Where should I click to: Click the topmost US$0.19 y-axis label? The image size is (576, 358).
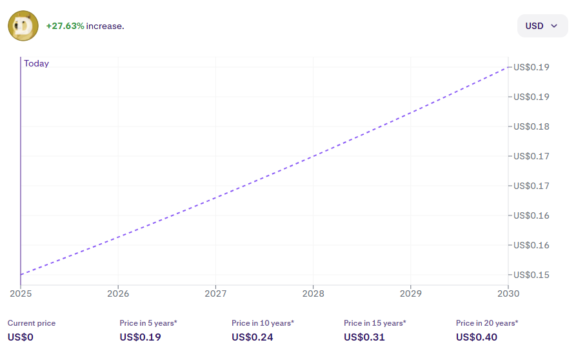click(531, 67)
